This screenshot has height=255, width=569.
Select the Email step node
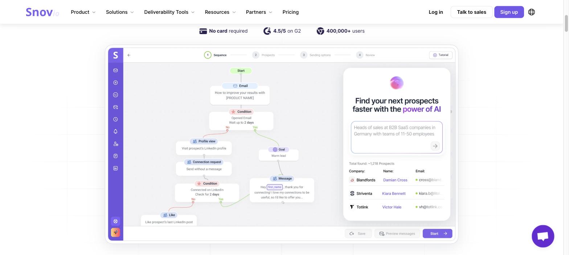tap(240, 94)
